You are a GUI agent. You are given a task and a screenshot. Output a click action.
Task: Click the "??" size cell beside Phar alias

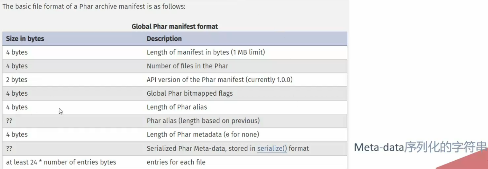point(9,121)
